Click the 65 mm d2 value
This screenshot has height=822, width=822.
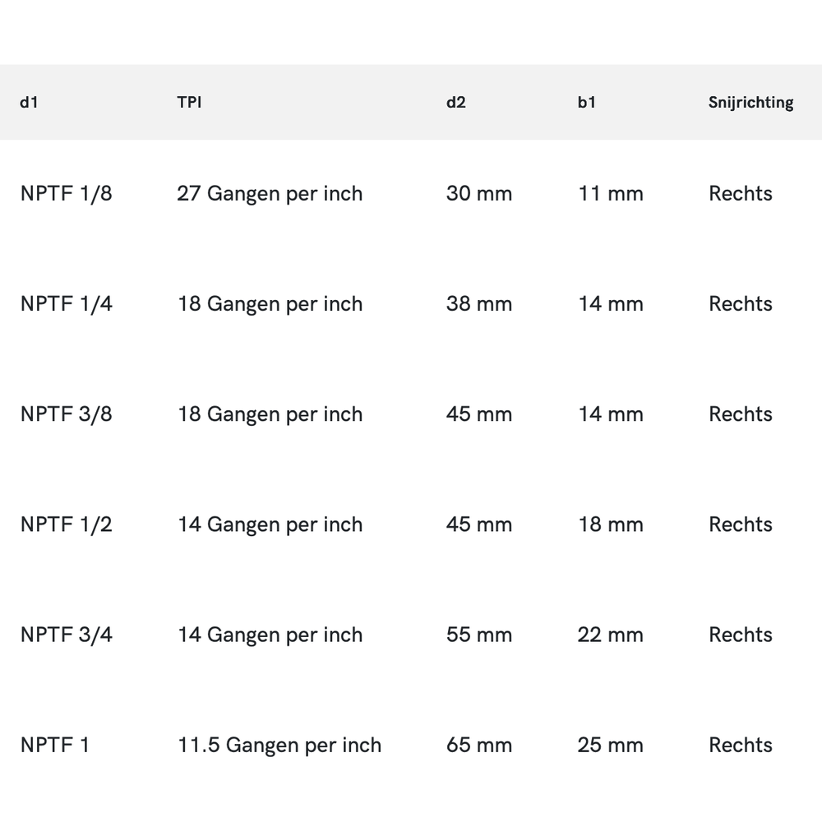coord(478,745)
